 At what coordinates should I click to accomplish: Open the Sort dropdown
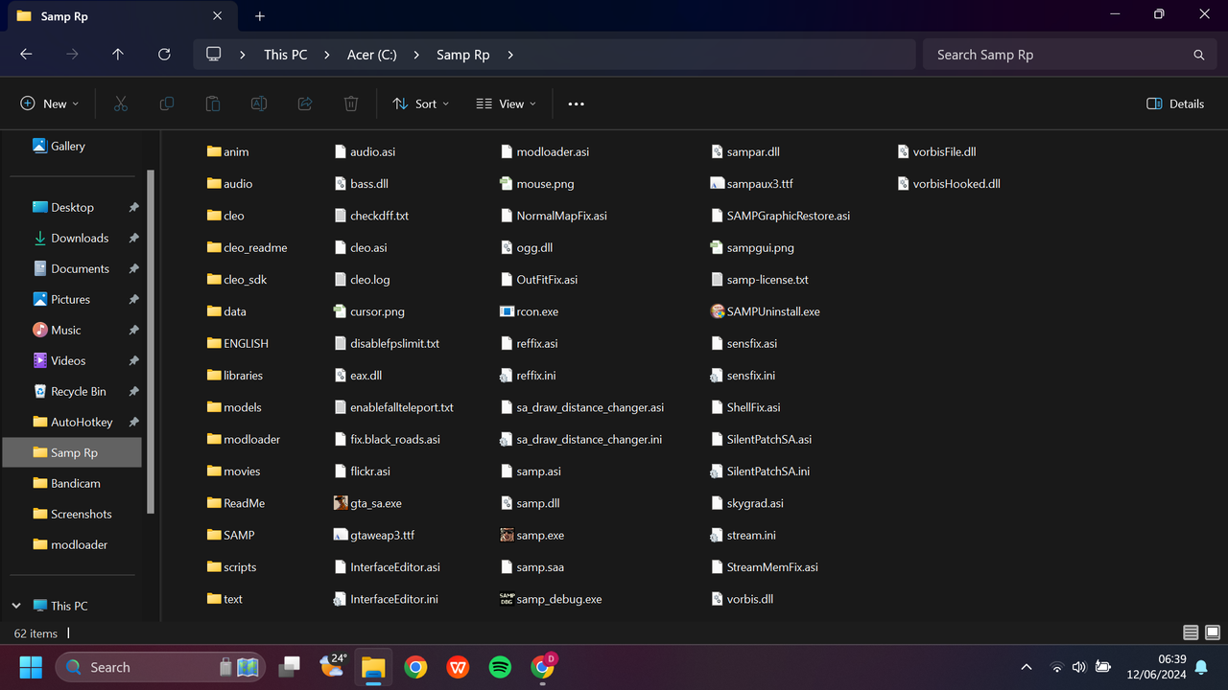pyautogui.click(x=420, y=103)
